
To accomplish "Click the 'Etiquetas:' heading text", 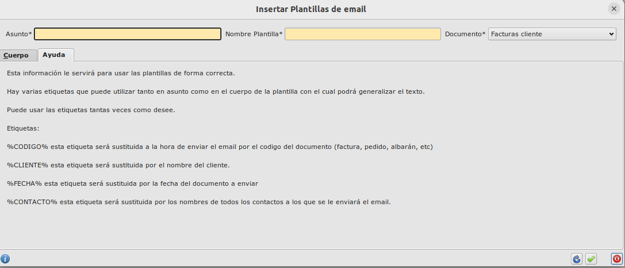I will click(23, 128).
